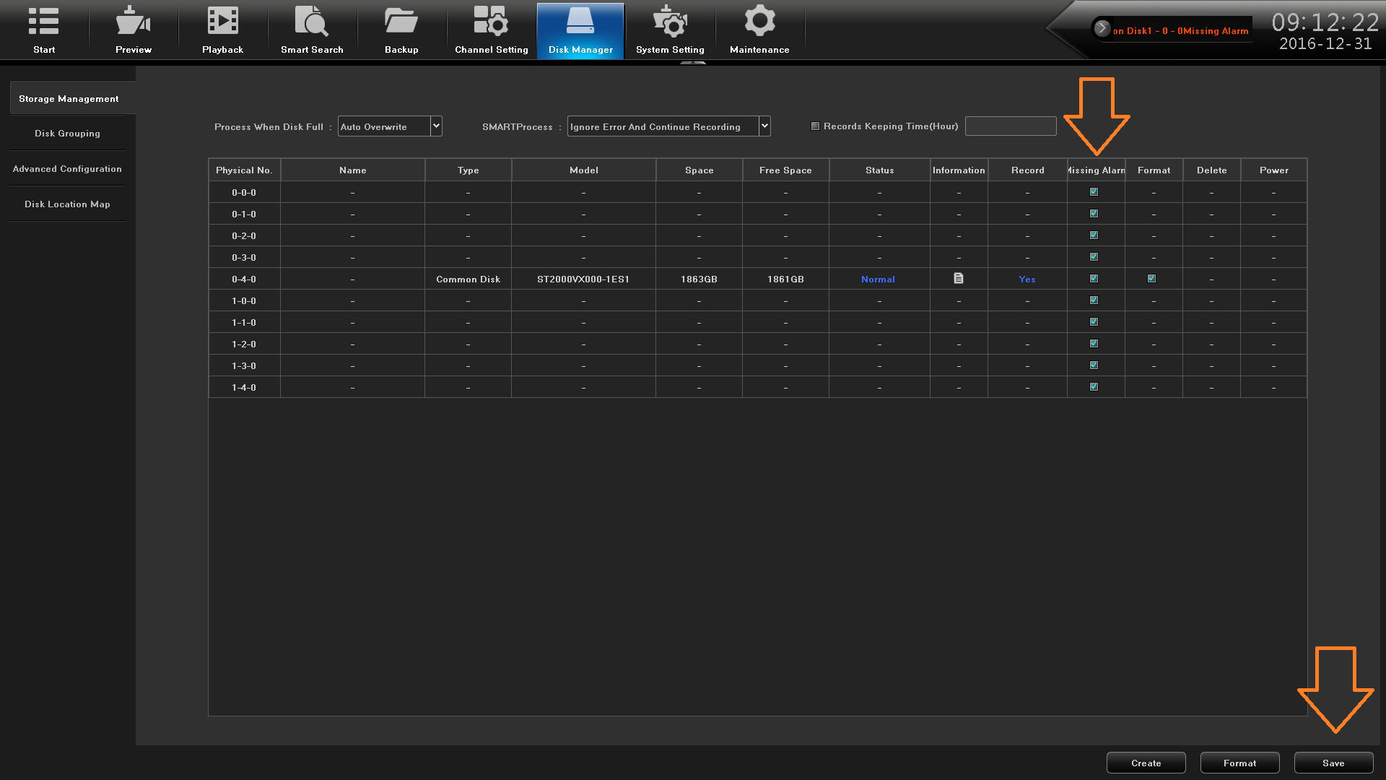Click the Create button
The image size is (1386, 780).
point(1146,763)
